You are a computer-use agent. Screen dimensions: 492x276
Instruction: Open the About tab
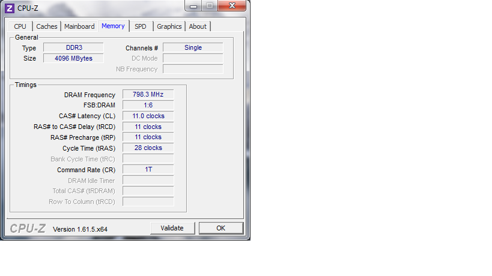[198, 26]
